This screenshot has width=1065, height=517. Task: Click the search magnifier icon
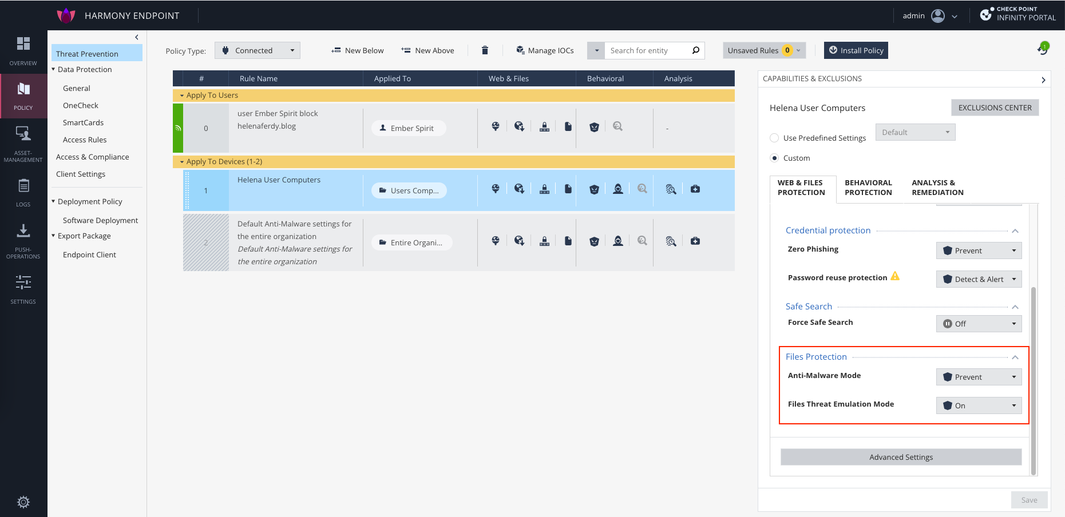[695, 50]
